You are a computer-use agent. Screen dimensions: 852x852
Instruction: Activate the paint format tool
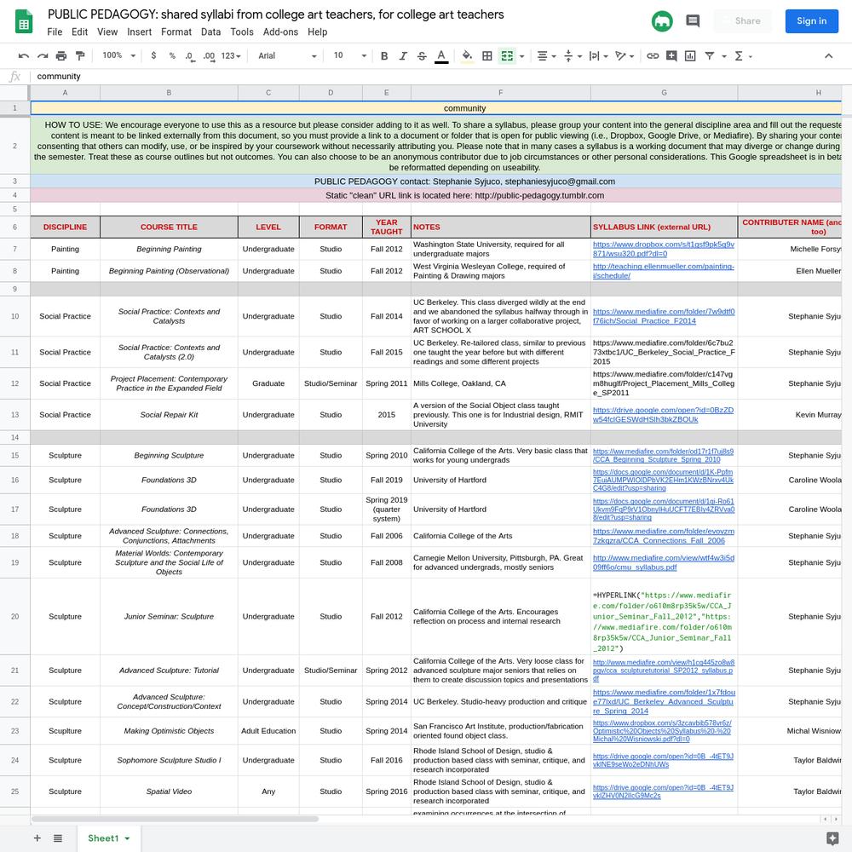pos(80,56)
